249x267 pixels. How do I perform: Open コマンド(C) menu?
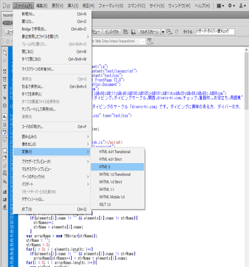click(136, 6)
